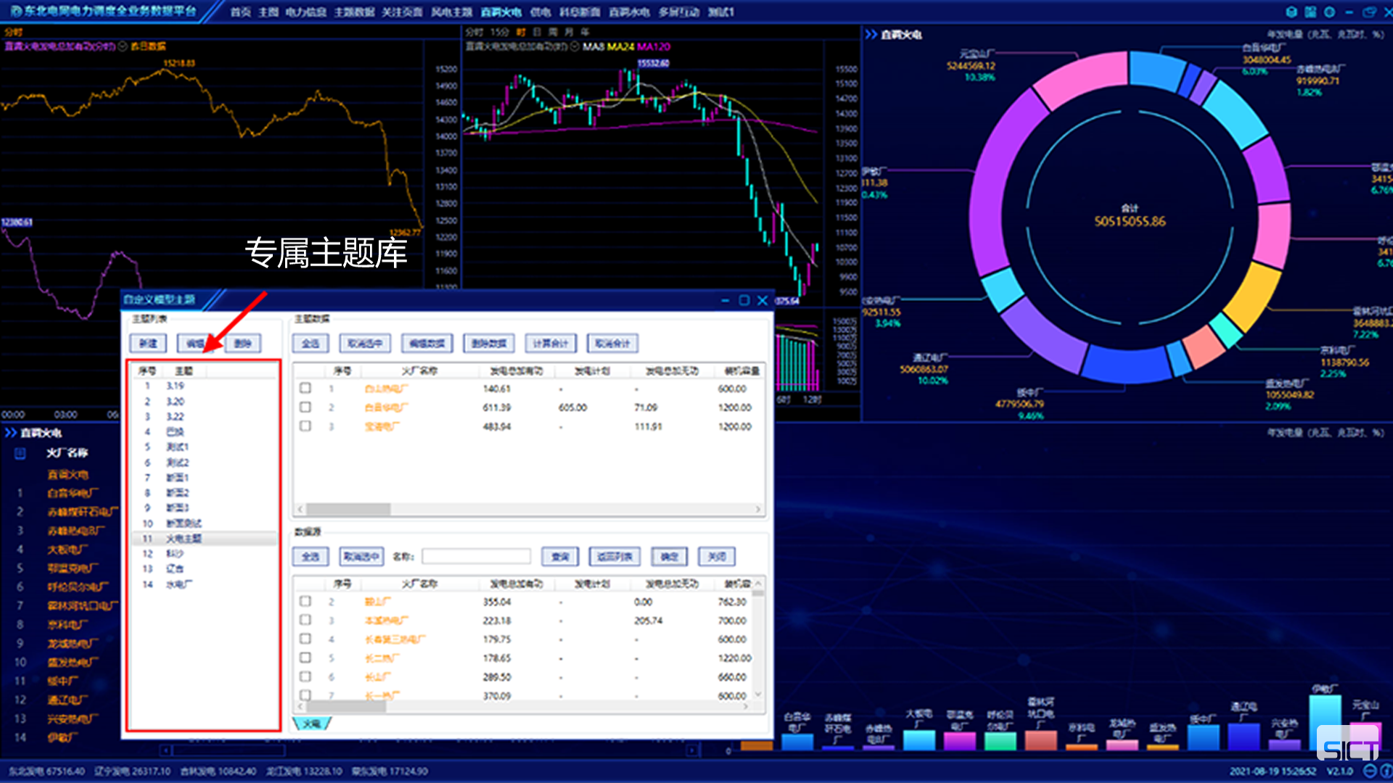Check the row 1 checkbox in 主题数据 table

point(305,389)
